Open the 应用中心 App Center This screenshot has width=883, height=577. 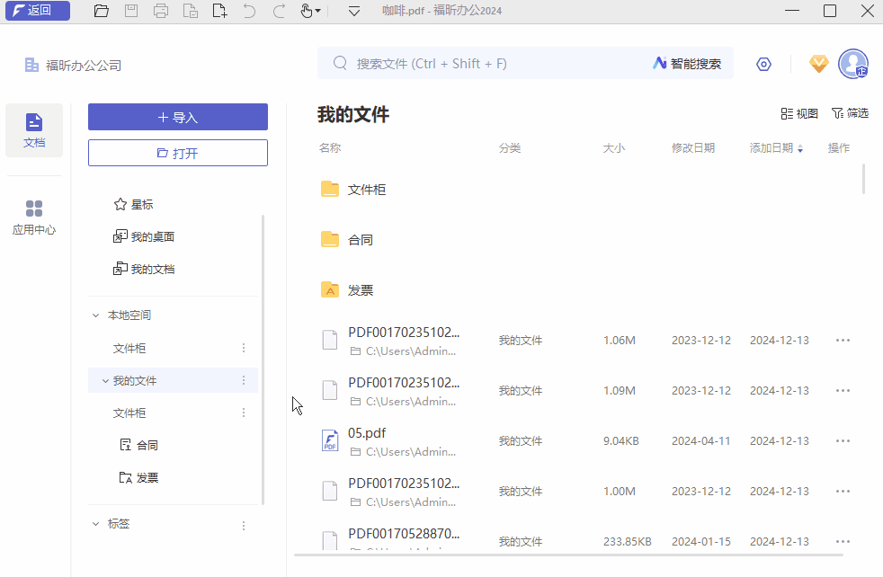tap(33, 216)
